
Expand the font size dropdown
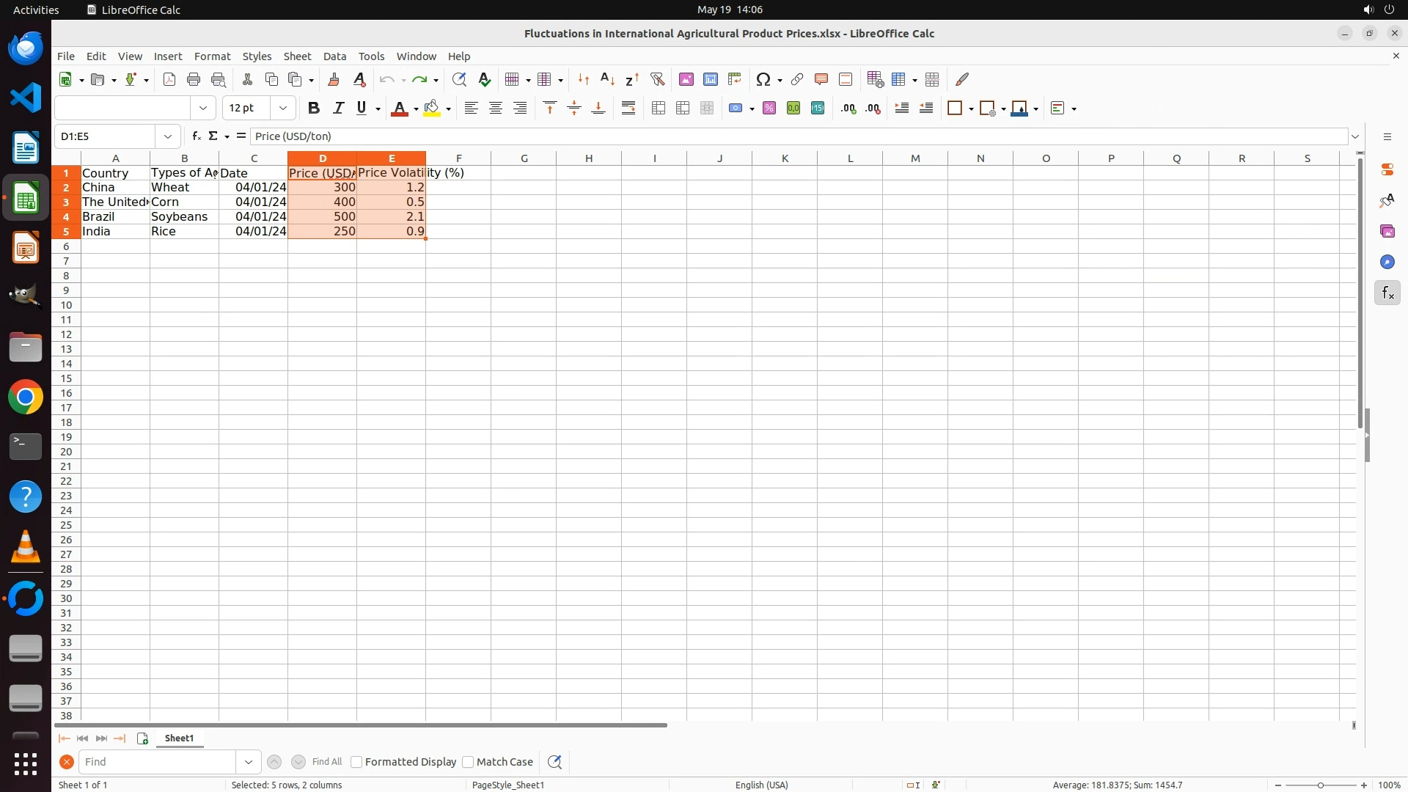pos(283,109)
